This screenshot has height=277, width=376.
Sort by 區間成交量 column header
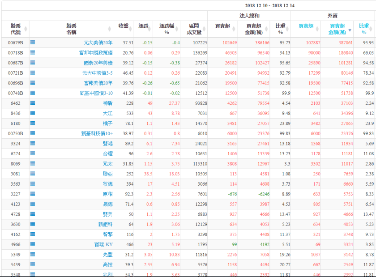tap(195, 29)
